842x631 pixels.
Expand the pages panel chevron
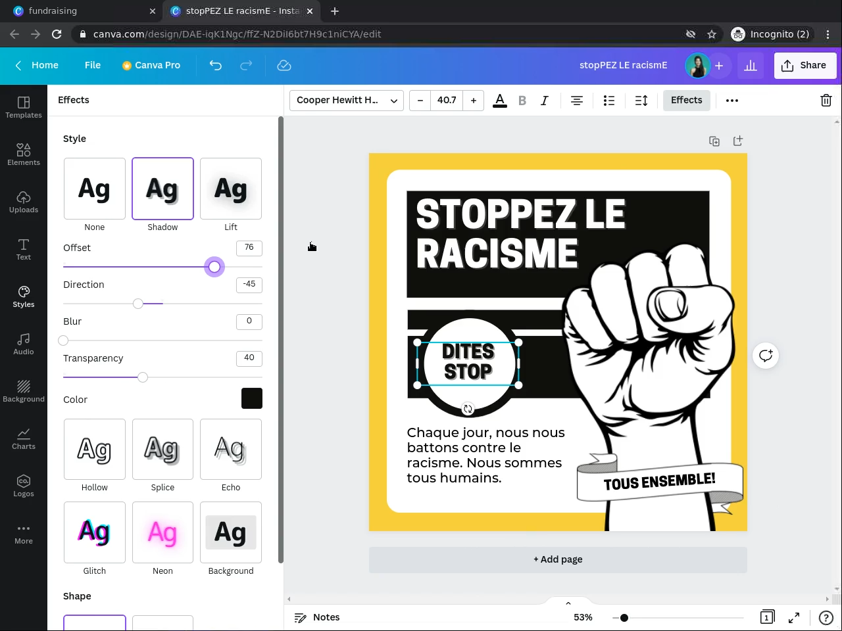(x=568, y=603)
